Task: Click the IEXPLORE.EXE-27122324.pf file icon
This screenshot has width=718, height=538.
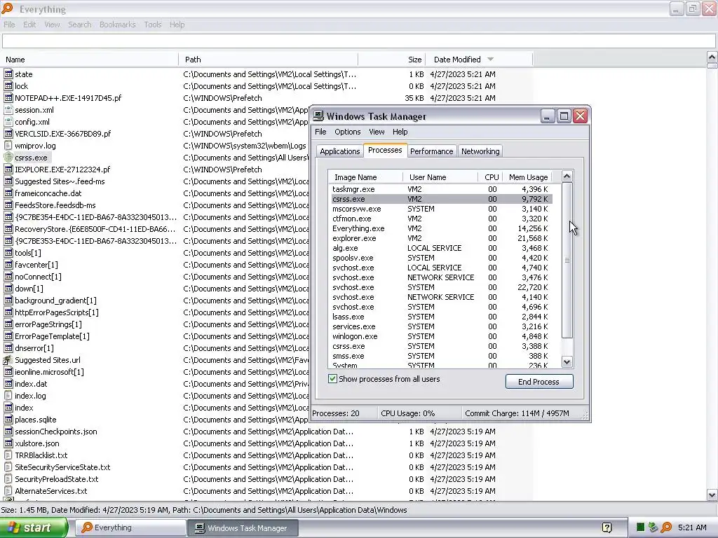Action: click(8, 170)
